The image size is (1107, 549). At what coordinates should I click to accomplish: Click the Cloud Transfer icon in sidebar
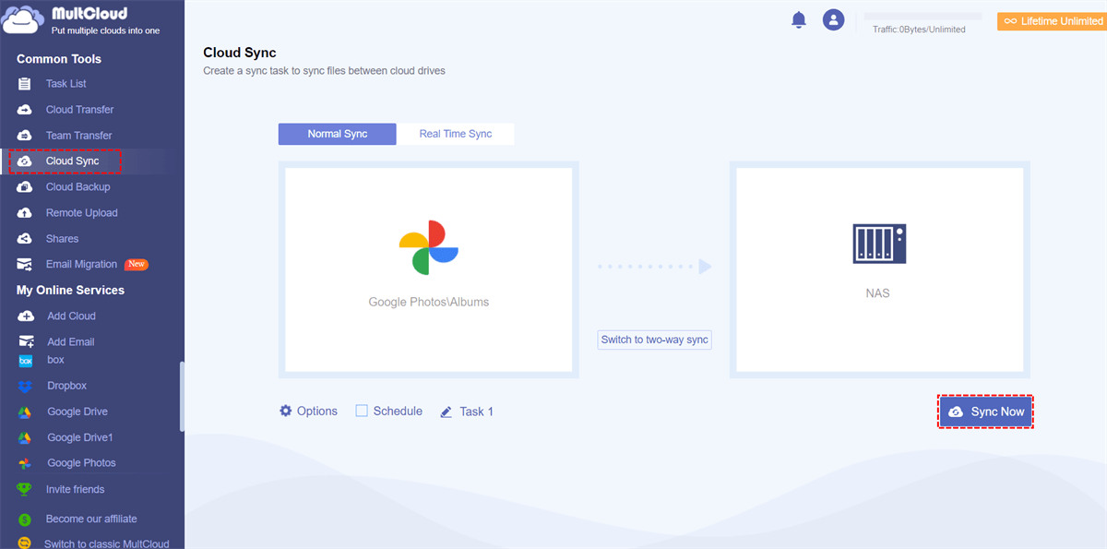pos(25,110)
